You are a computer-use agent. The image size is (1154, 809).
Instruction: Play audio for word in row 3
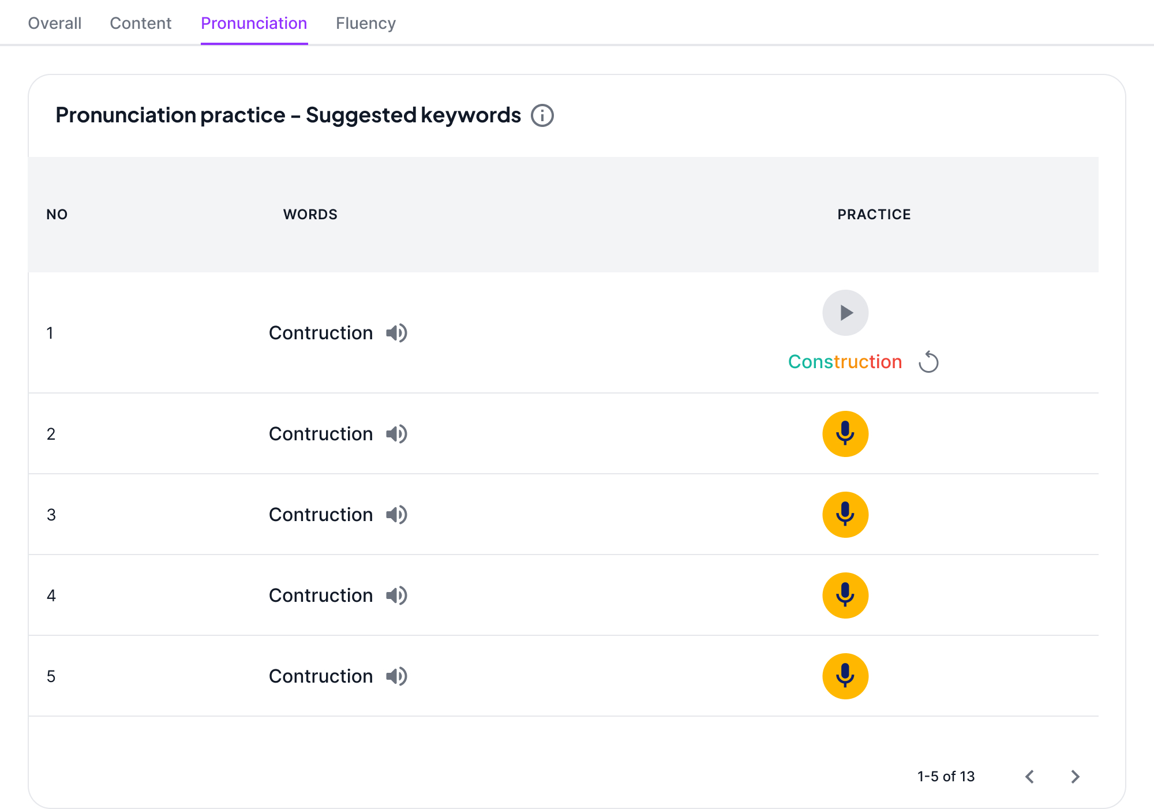[397, 515]
